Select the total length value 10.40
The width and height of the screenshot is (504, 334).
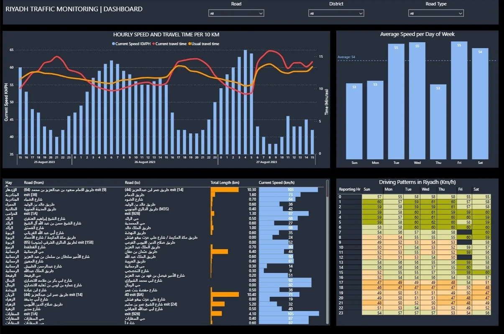tap(252, 295)
